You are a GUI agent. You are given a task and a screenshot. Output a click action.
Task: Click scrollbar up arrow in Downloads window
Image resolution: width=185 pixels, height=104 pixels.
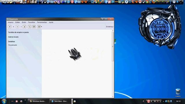pos(113,31)
